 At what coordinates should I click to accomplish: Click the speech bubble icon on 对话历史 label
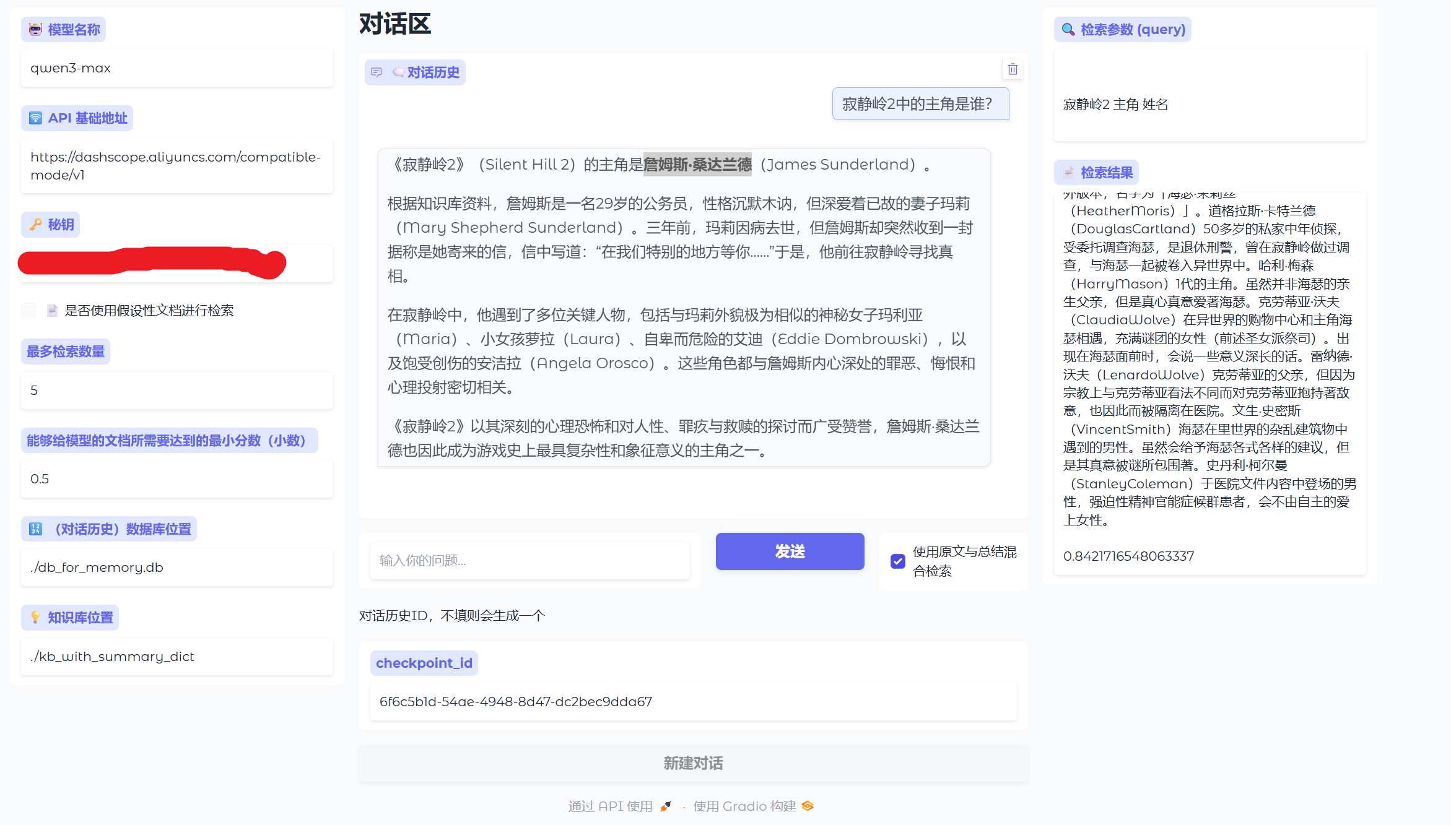(x=376, y=72)
